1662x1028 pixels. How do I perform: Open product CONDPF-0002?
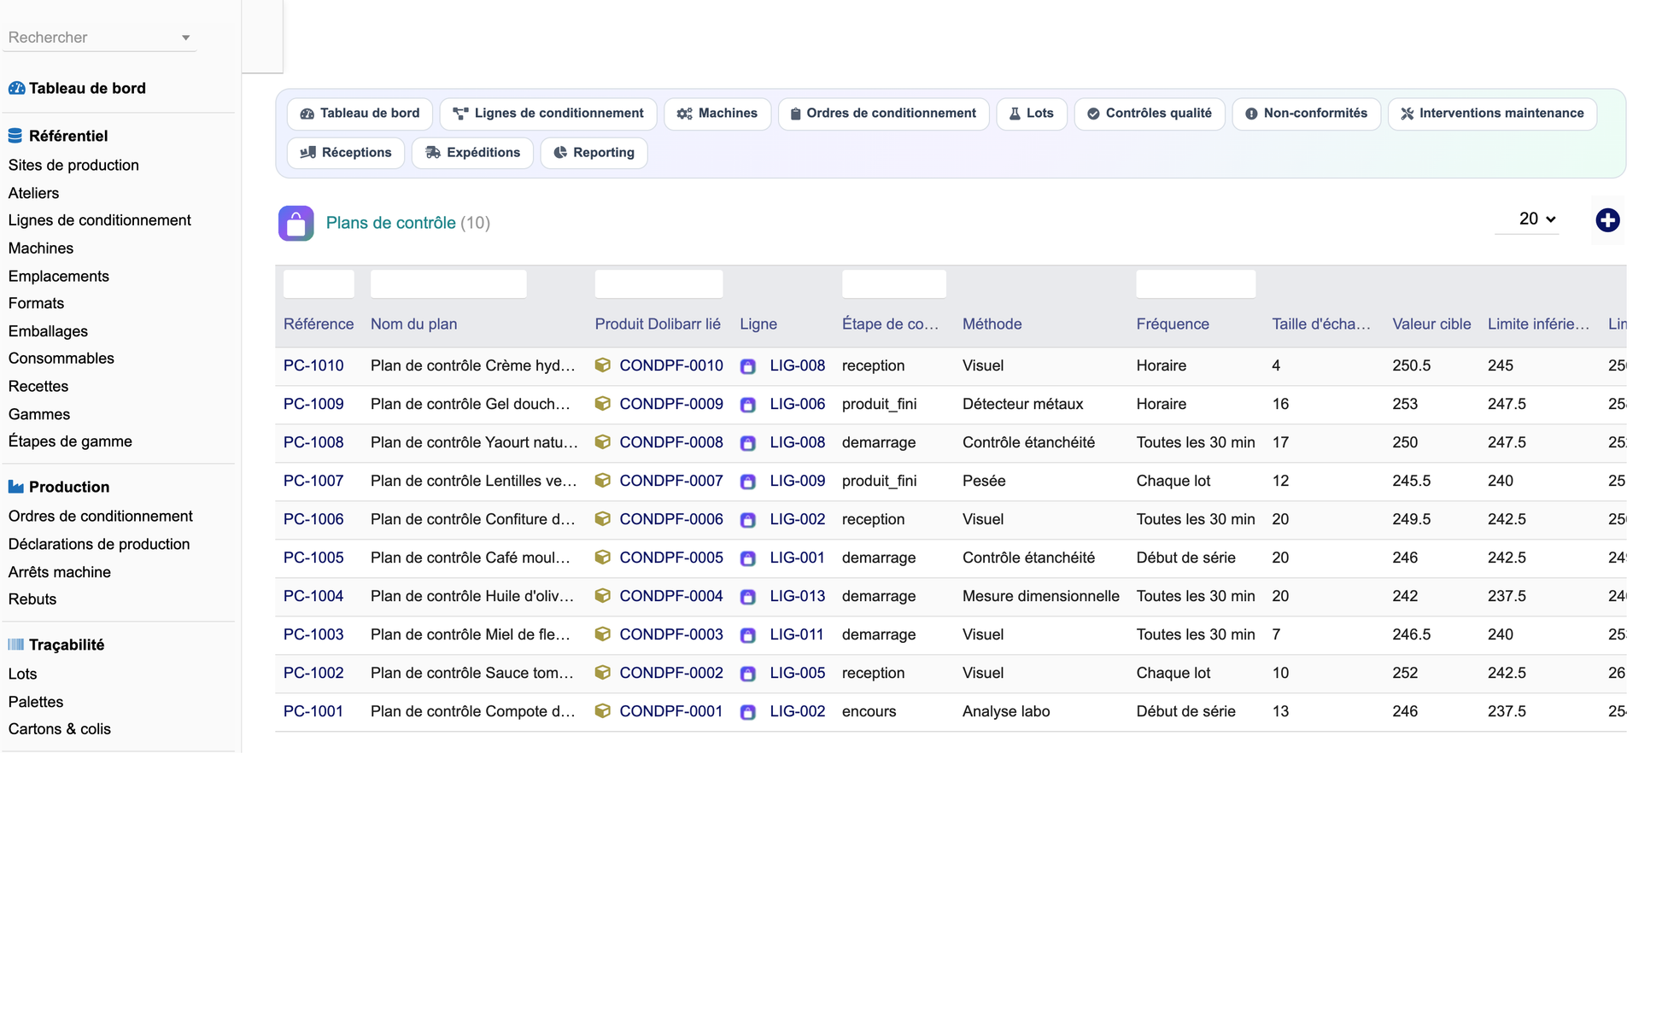pos(671,673)
